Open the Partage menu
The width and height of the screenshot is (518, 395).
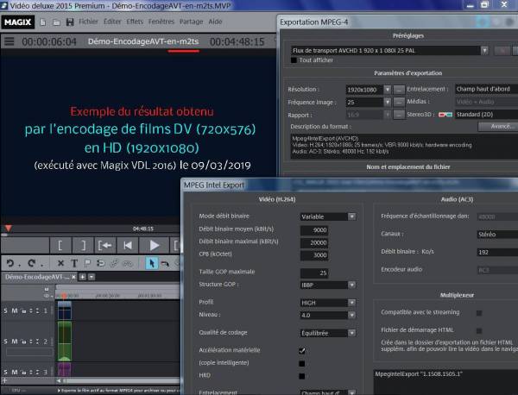(191, 22)
